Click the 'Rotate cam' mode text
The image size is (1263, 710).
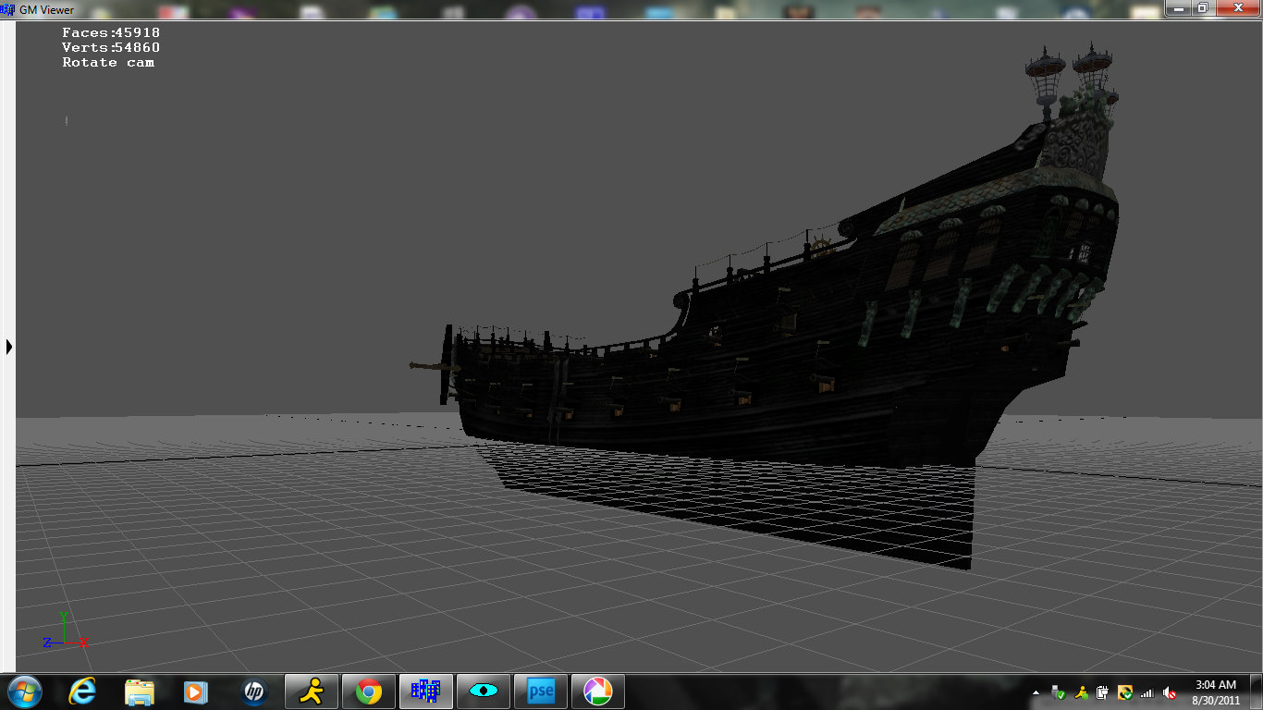108,62
